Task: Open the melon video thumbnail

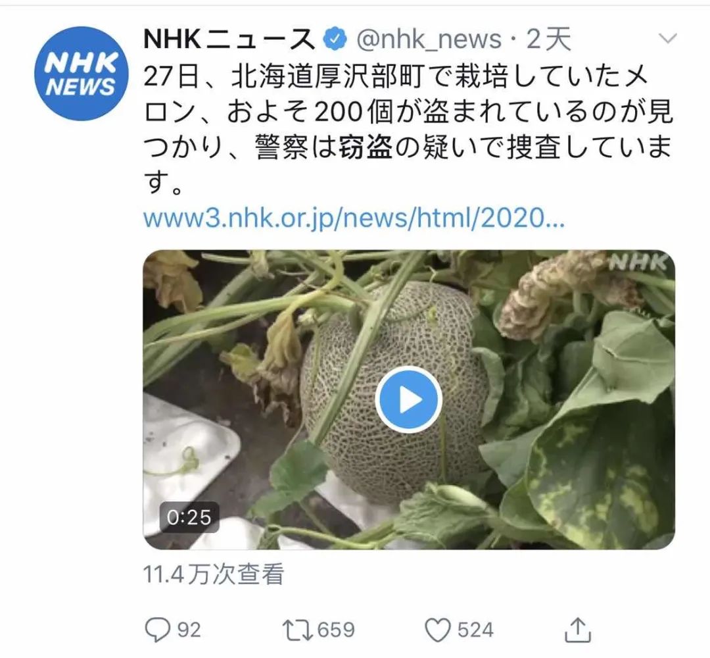Action: (x=409, y=399)
